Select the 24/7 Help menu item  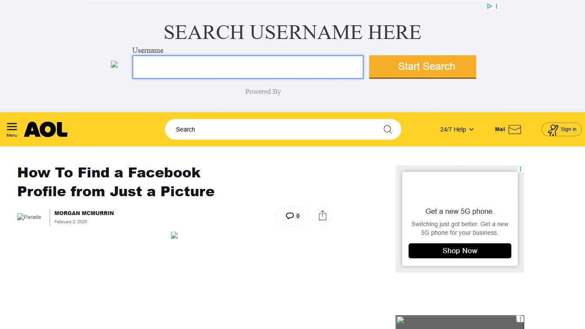(454, 129)
